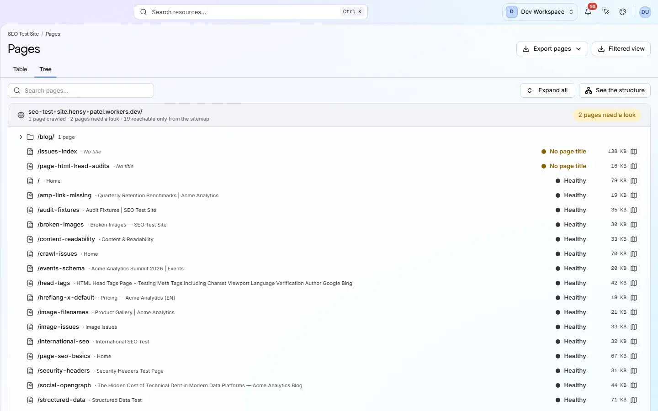Select the /page-seo-basics page row
Image resolution: width=658 pixels, height=411 pixels.
[x=329, y=356]
